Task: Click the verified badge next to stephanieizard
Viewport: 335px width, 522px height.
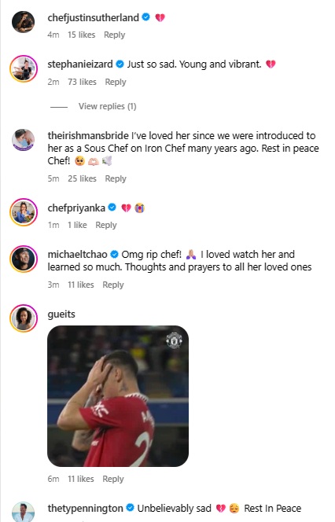Action: tap(120, 64)
